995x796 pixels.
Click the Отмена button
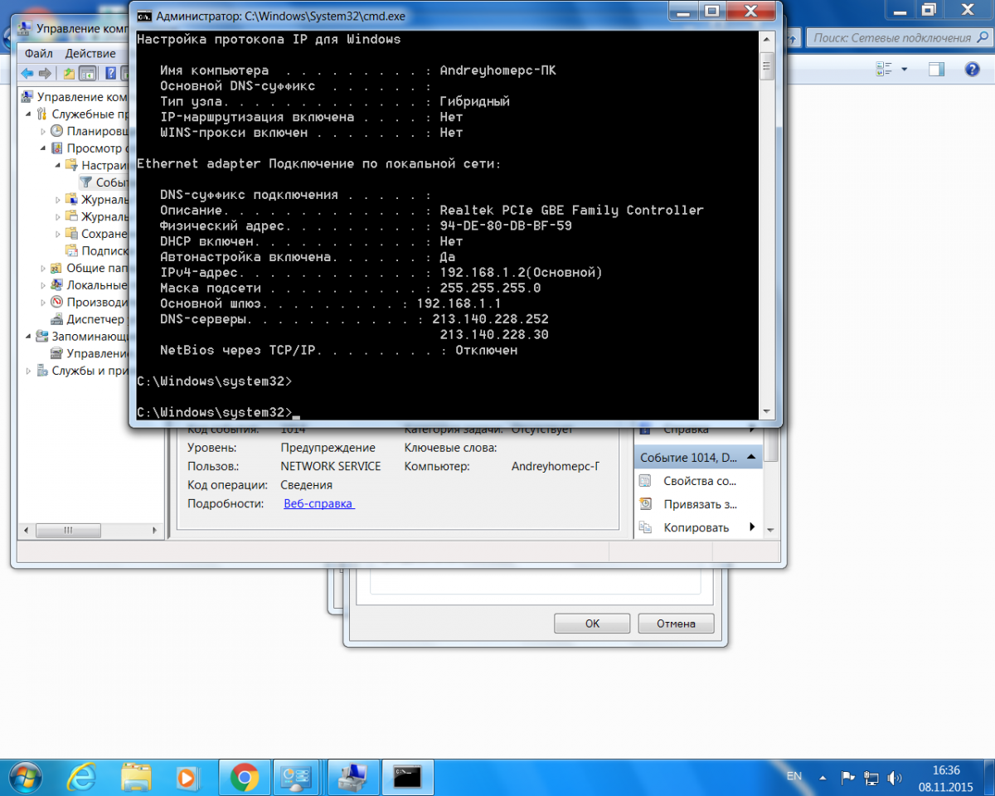click(676, 624)
